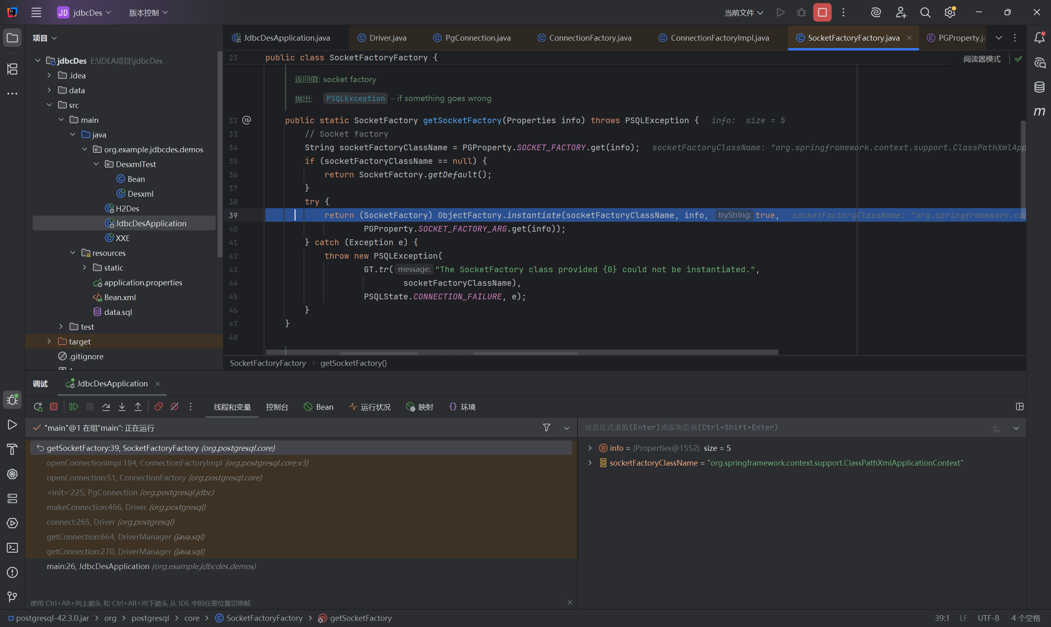Screen dimensions: 1051x627
Task: Click the Step Into icon
Action: coord(122,407)
